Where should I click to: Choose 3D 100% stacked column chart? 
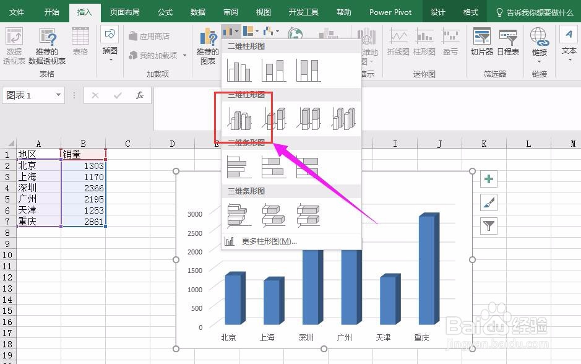(x=308, y=119)
